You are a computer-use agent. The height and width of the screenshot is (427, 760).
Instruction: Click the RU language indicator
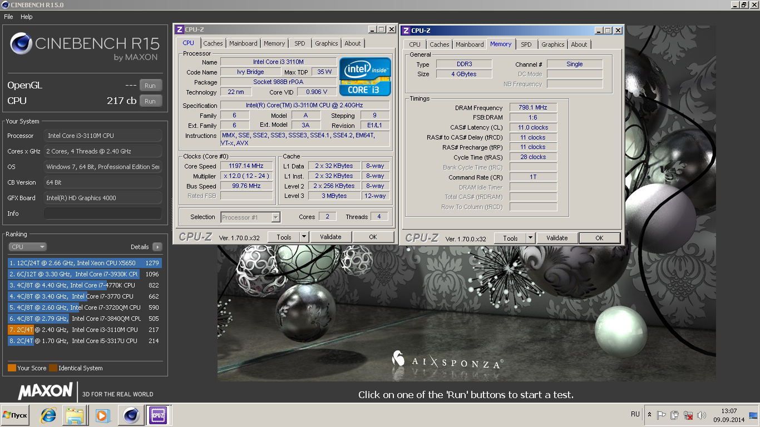coord(635,414)
